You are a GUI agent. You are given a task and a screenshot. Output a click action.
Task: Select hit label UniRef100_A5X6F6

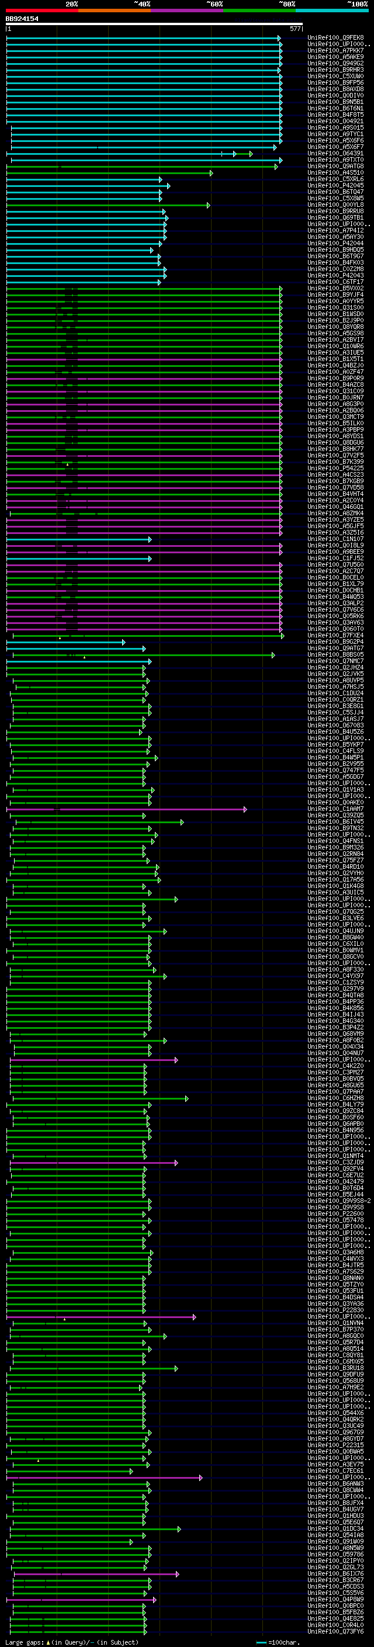coord(335,141)
